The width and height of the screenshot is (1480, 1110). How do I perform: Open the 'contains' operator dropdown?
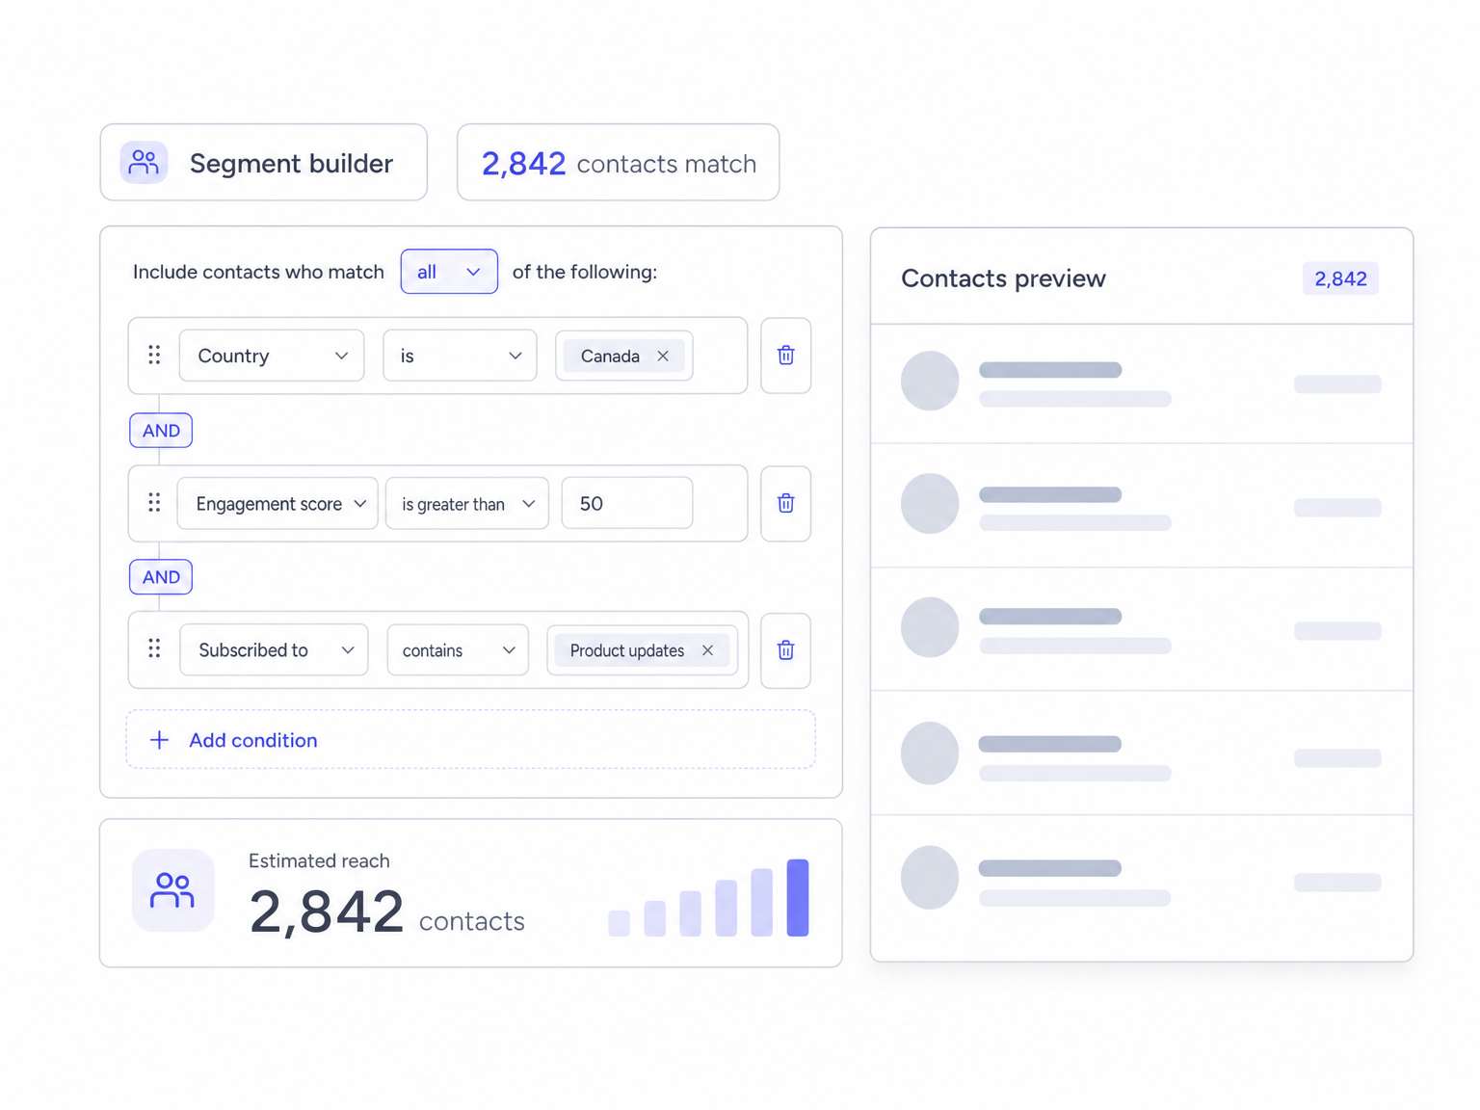458,650
